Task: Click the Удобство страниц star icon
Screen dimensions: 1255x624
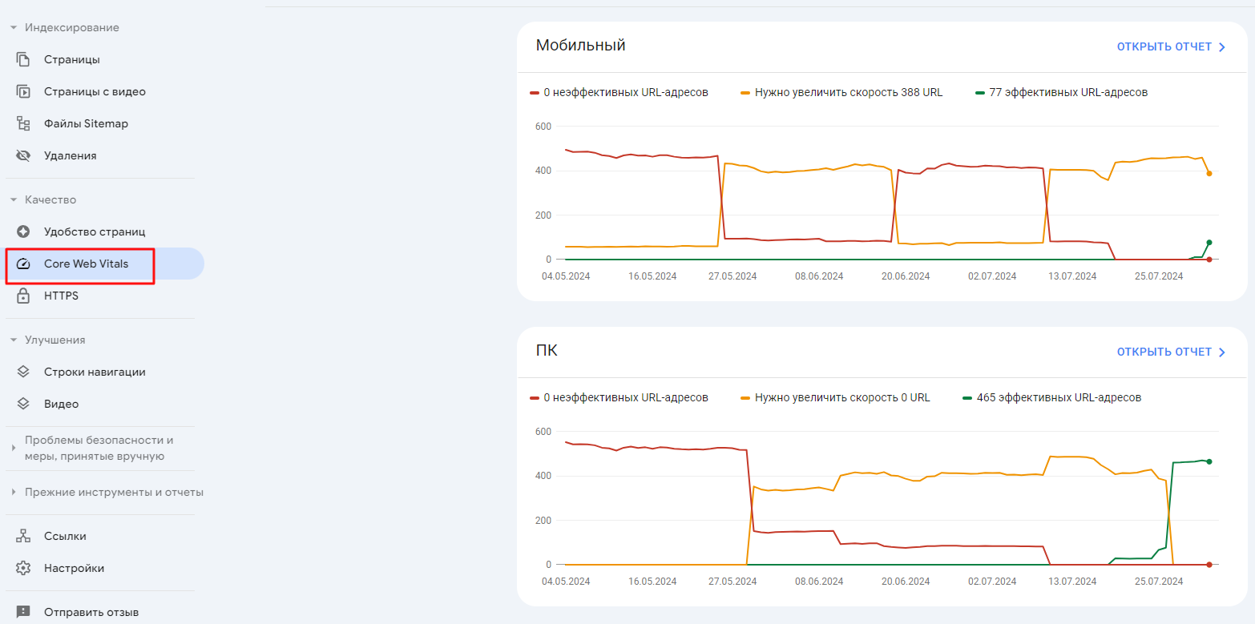Action: click(x=23, y=231)
